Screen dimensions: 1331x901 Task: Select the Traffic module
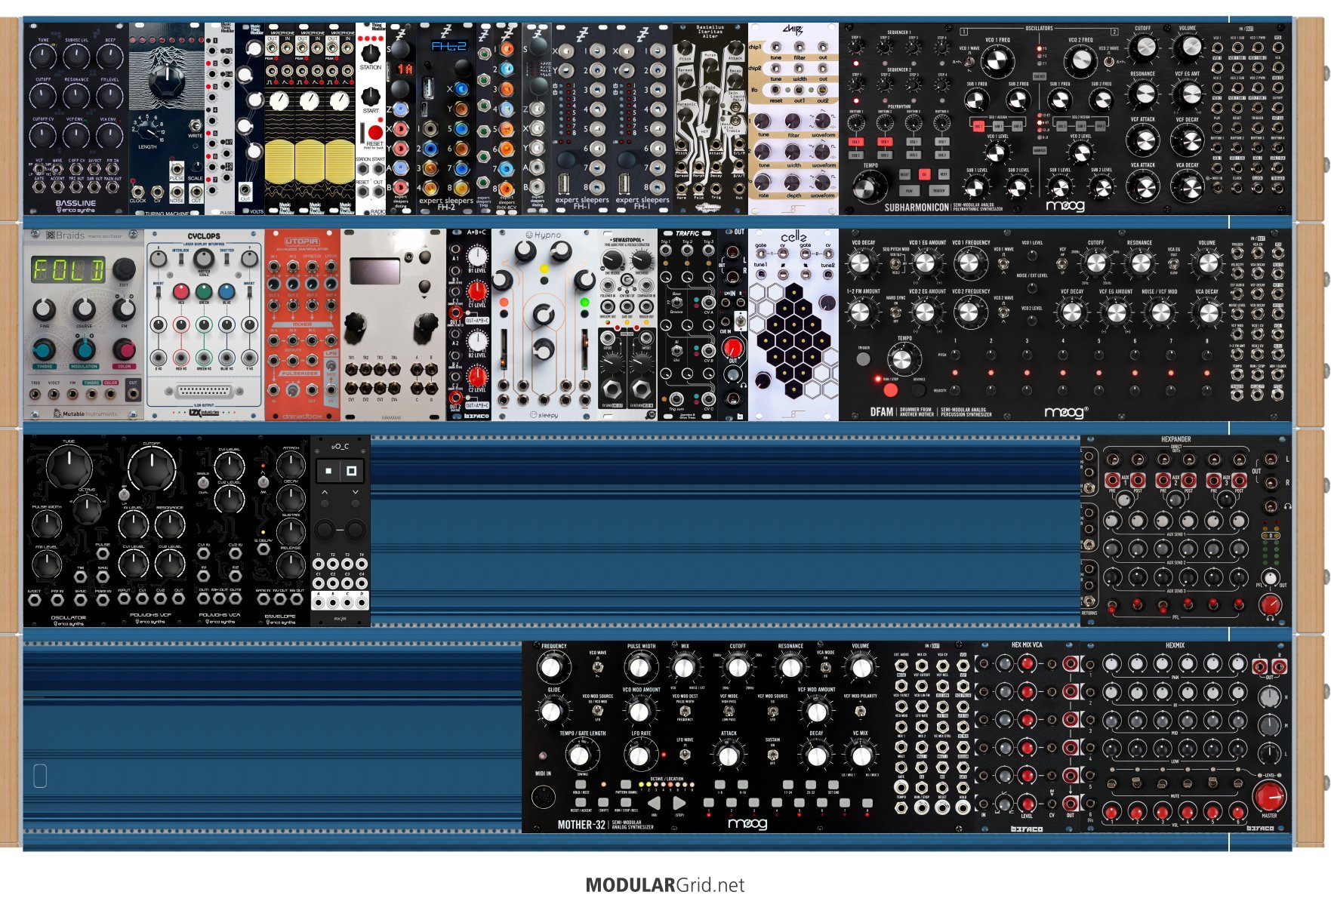pyautogui.click(x=688, y=324)
